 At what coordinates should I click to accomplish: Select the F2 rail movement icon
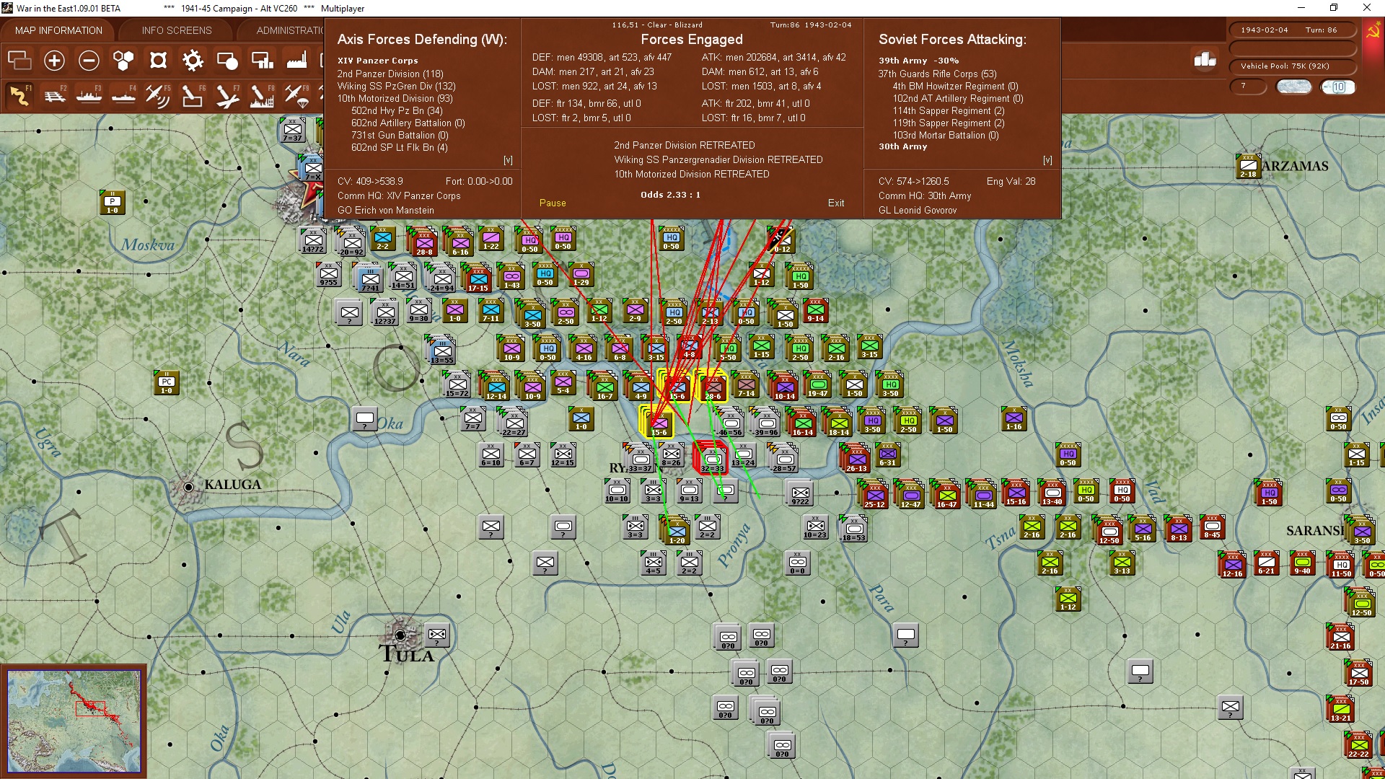click(x=54, y=95)
